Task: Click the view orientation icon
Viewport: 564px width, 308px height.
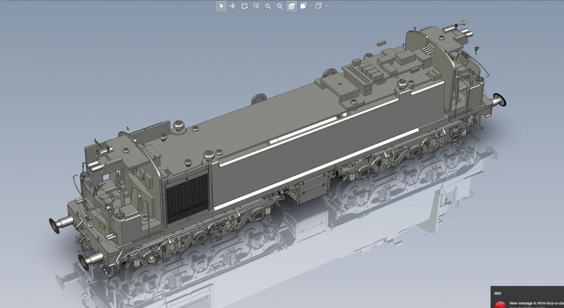Action: (x=303, y=6)
